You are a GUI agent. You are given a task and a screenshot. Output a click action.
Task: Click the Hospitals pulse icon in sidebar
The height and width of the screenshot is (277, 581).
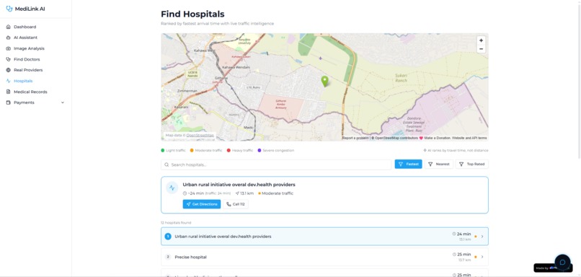click(x=8, y=81)
